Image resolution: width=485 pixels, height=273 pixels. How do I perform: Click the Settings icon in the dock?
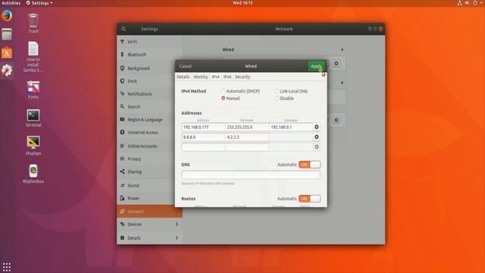coord(7,71)
